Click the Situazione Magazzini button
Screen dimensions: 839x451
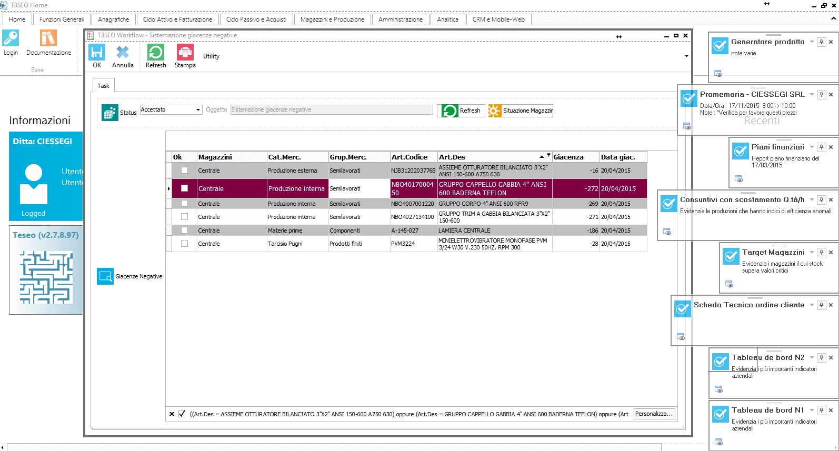click(521, 111)
